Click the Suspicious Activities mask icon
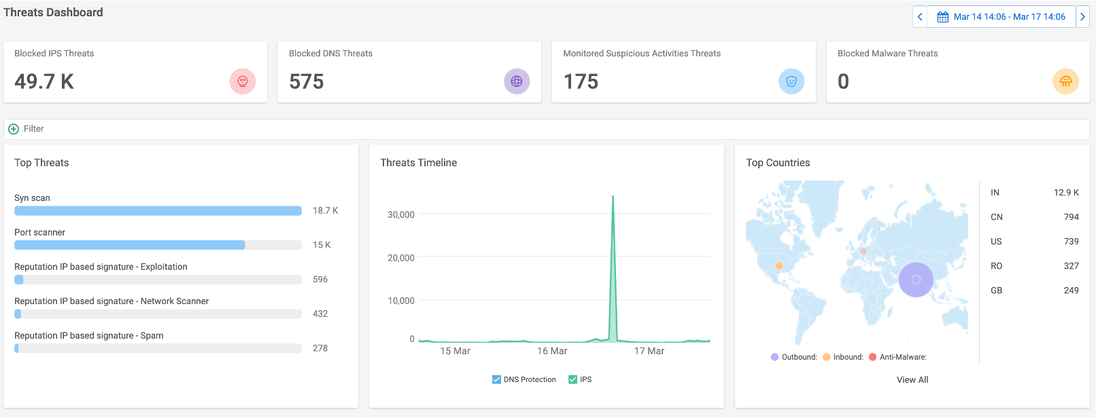 coord(791,81)
